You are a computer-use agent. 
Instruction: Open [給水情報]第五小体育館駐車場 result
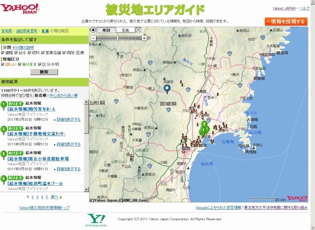click(38, 159)
